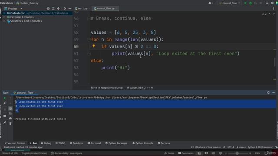278x156 pixels.
Task: Open the Debug tool window
Action: pyautogui.click(x=46, y=143)
